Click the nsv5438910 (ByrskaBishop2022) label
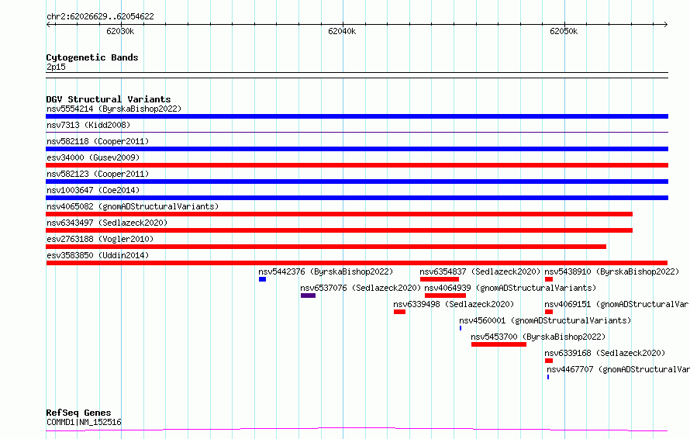This screenshot has height=439, width=690. pyautogui.click(x=612, y=271)
